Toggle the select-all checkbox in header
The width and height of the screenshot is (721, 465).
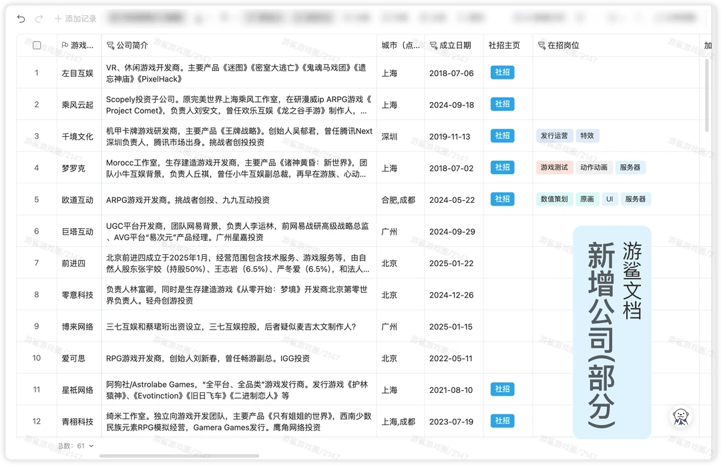[37, 45]
